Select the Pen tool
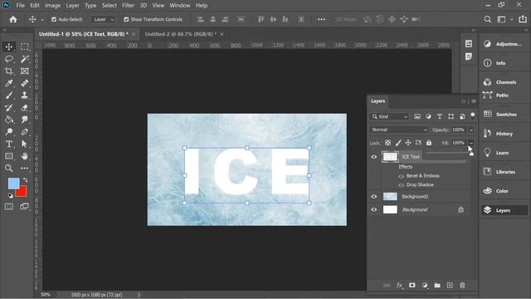This screenshot has width=531, height=299. click(24, 132)
